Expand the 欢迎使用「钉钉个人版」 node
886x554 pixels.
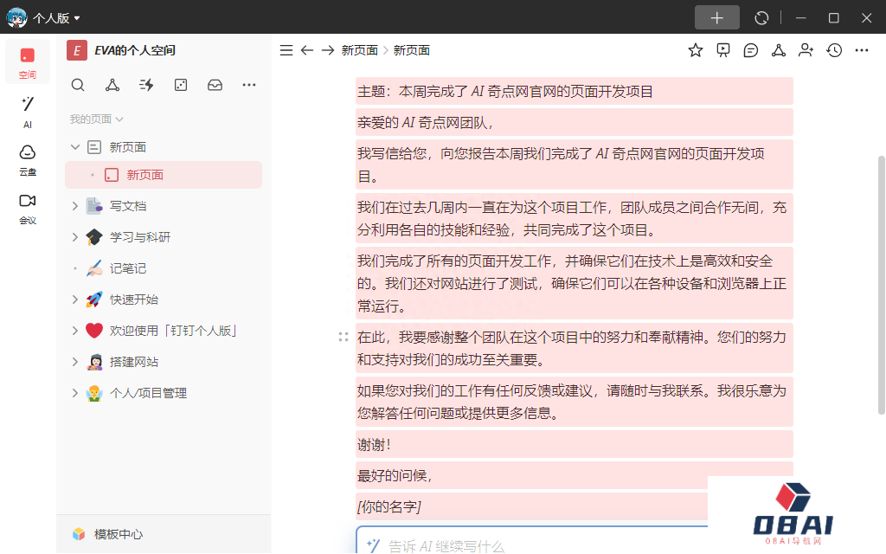coord(75,331)
